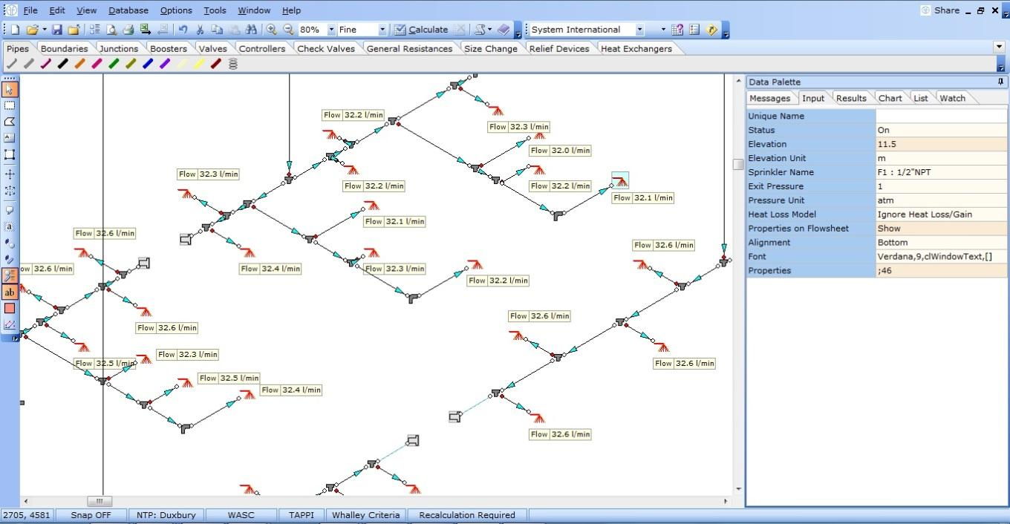Viewport: 1010px width, 524px height.
Task: Toggle the highlighted properties display button
Action: click(x=10, y=275)
